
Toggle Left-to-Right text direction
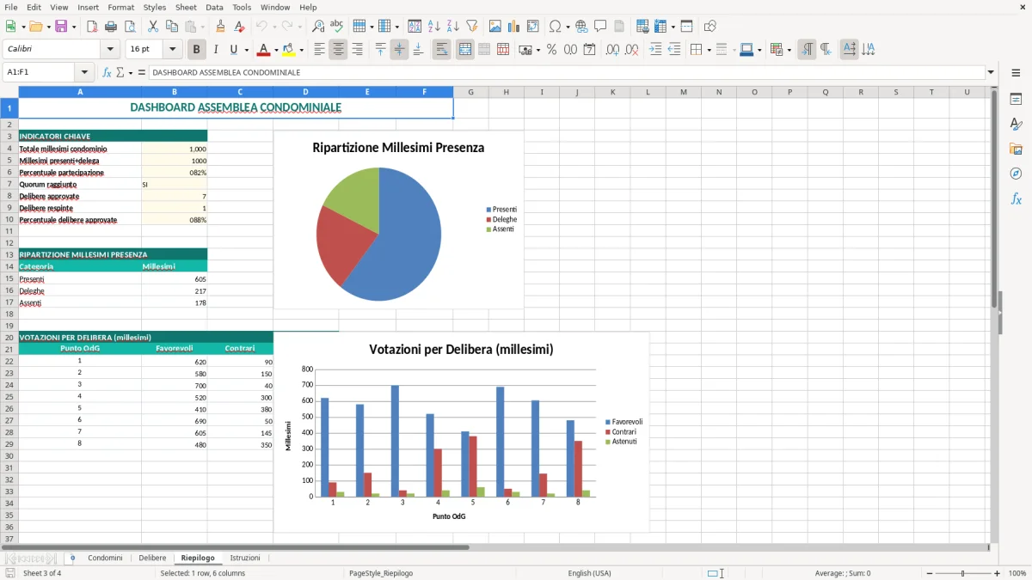point(807,50)
